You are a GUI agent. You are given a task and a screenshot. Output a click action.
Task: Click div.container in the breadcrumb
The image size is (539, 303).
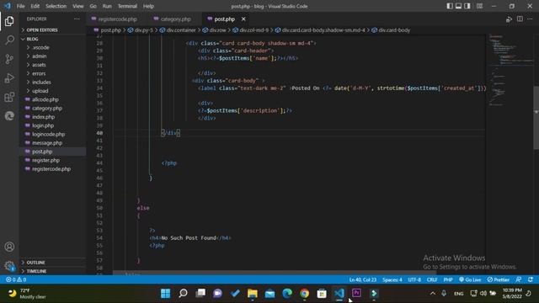(x=181, y=30)
